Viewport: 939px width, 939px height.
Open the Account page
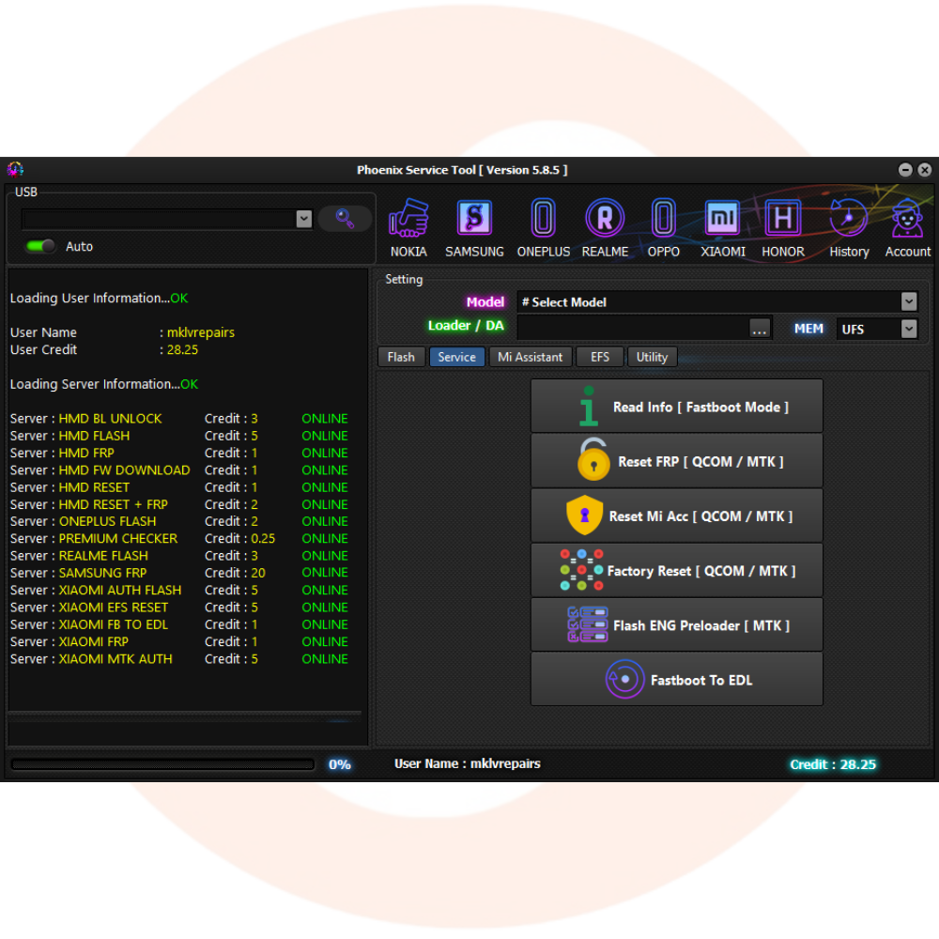[x=907, y=228]
